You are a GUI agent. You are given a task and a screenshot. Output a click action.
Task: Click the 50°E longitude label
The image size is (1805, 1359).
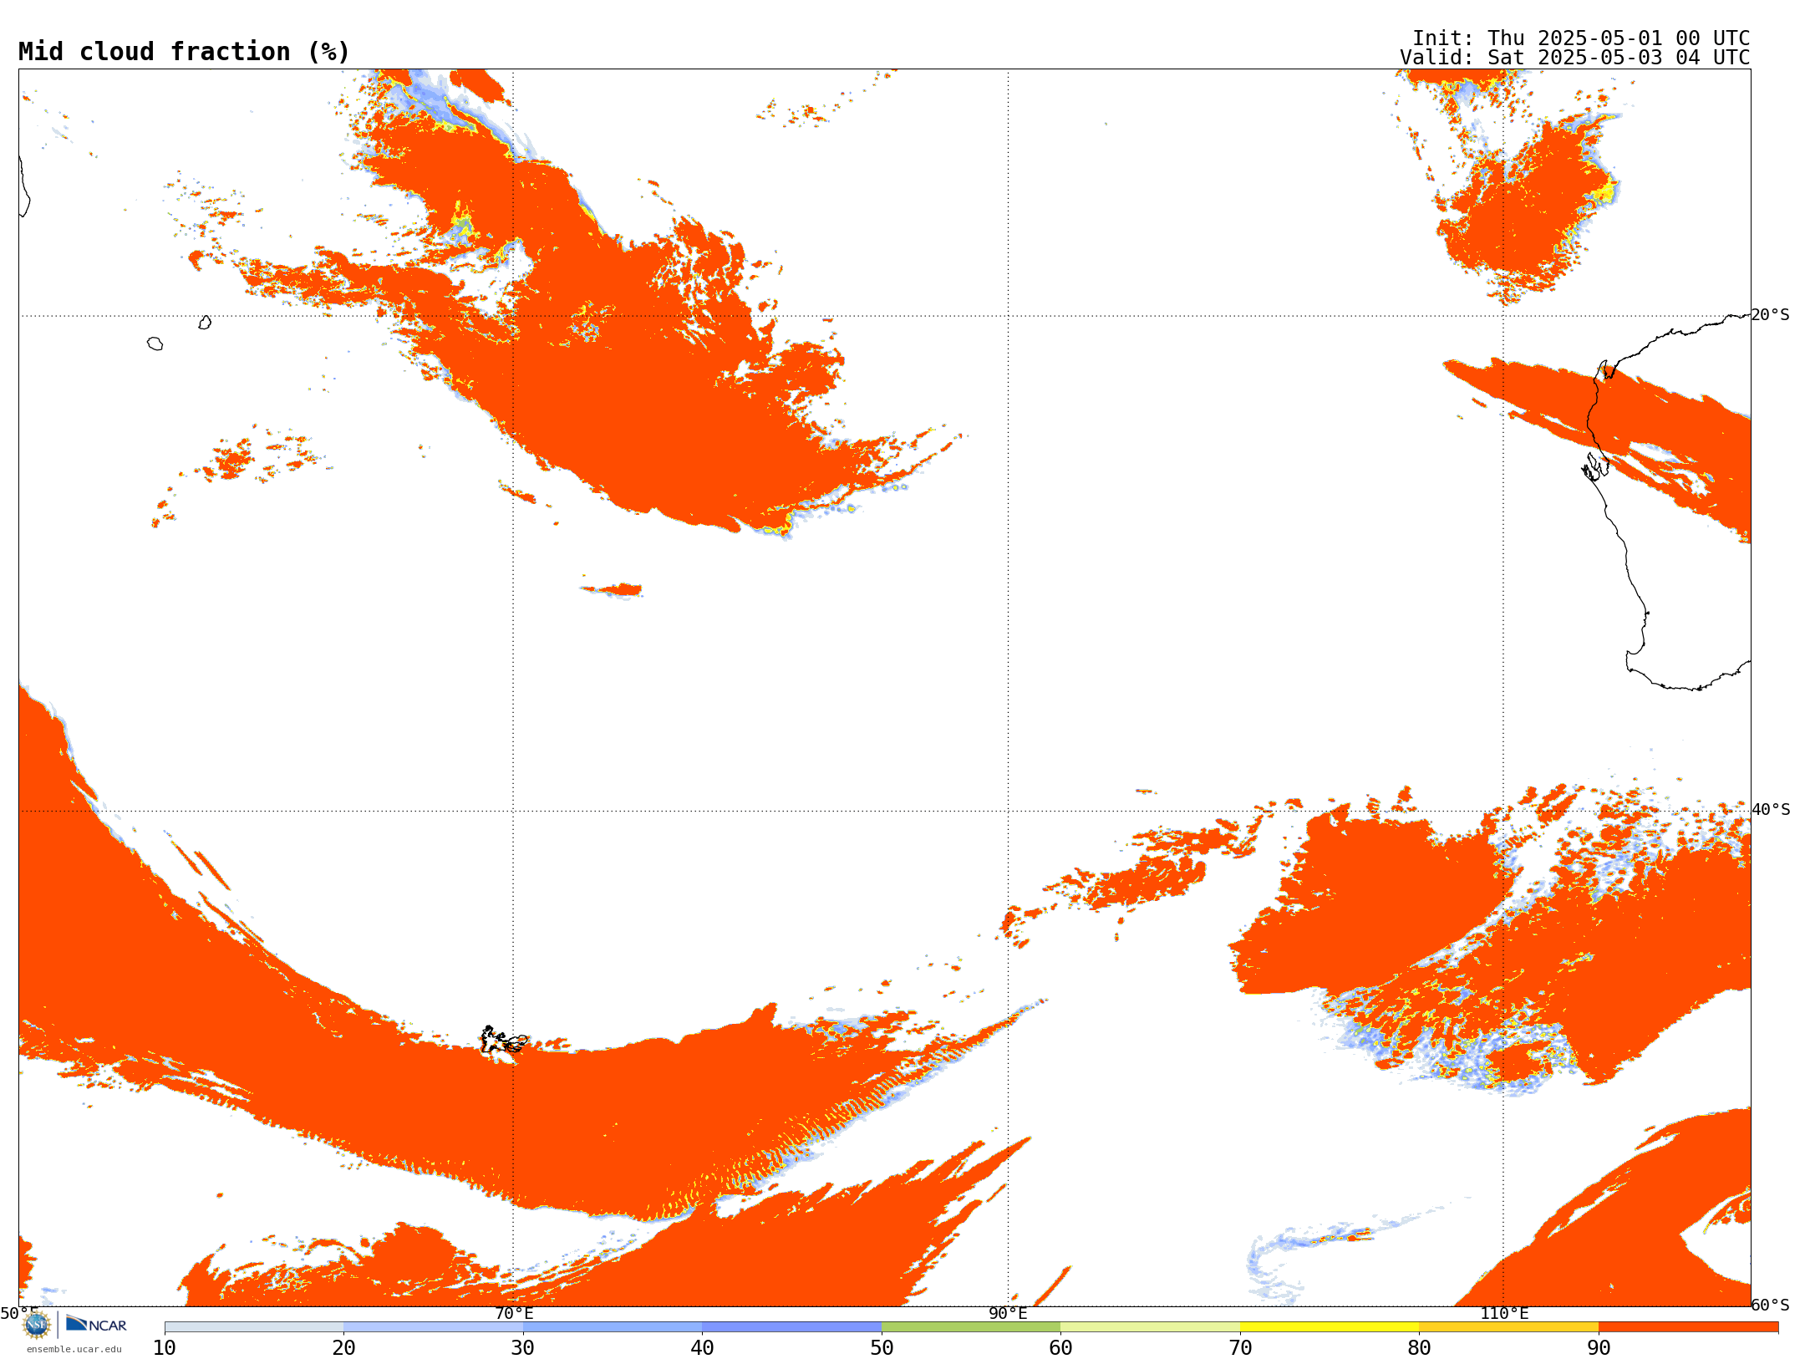[19, 1313]
